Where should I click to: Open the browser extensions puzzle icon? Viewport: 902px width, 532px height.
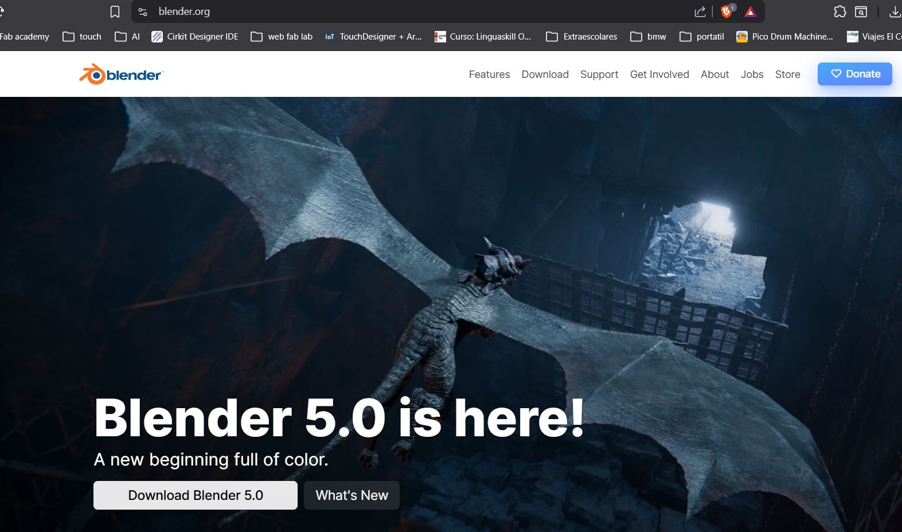click(x=839, y=11)
